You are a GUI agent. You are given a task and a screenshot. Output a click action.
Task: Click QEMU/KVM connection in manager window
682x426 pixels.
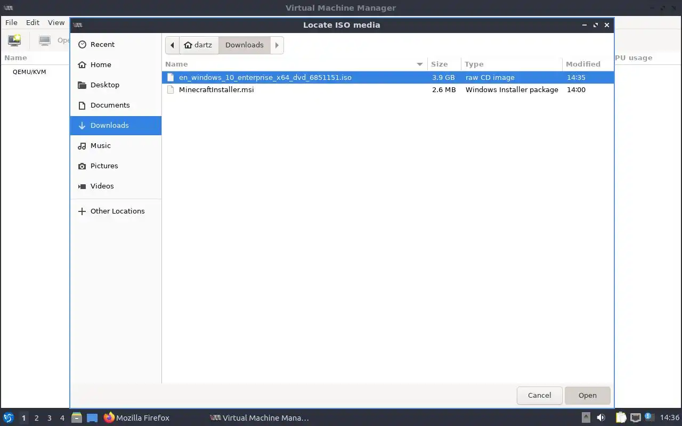coord(29,72)
